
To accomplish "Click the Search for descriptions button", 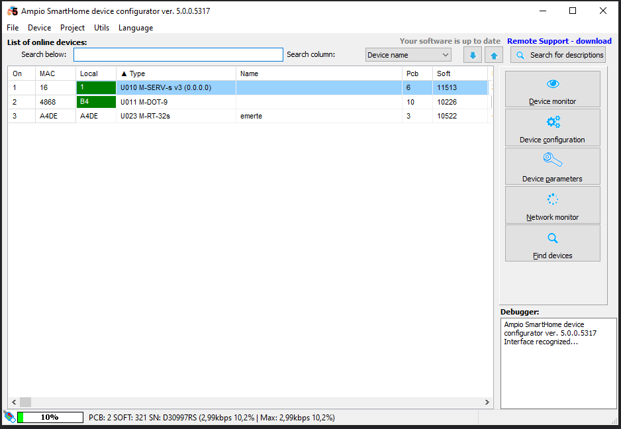I will 558,55.
